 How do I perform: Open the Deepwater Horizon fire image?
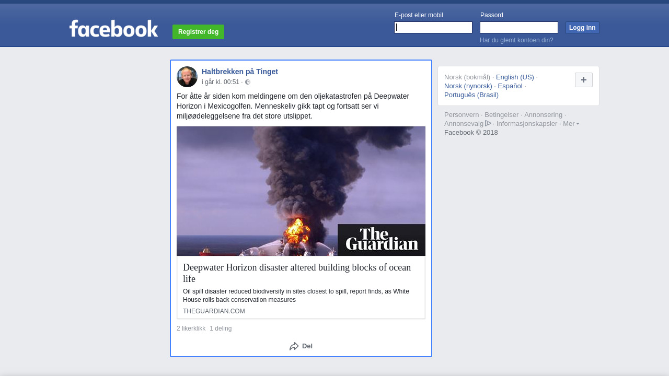[x=301, y=191]
